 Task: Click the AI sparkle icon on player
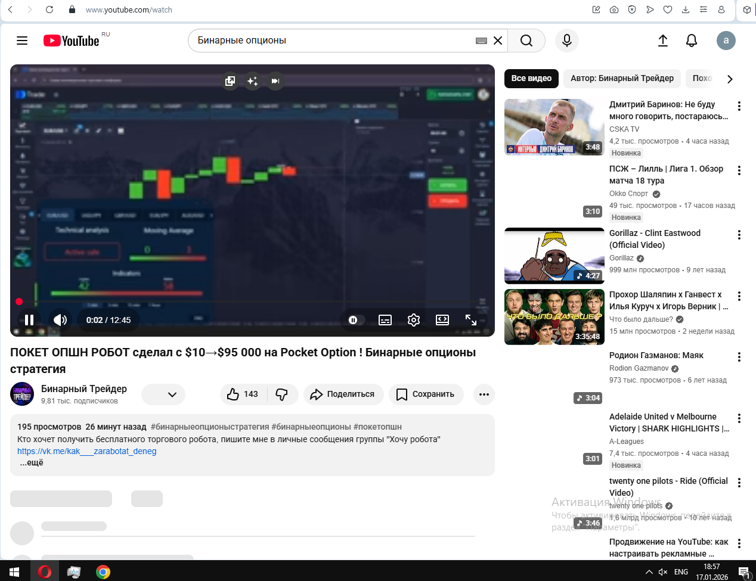(252, 81)
